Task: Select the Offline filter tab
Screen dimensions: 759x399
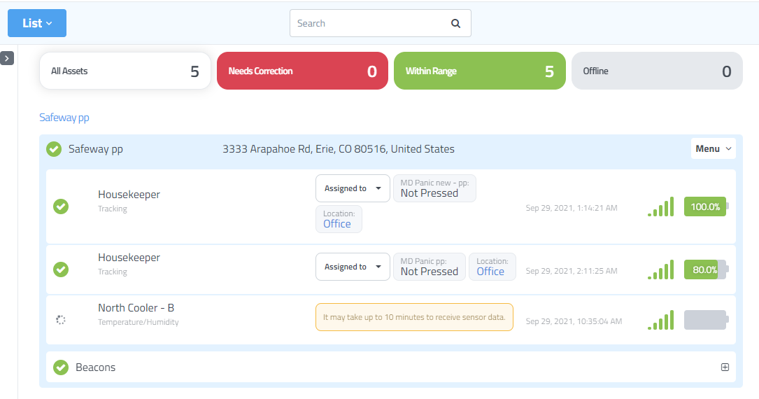Action: pyautogui.click(x=656, y=71)
